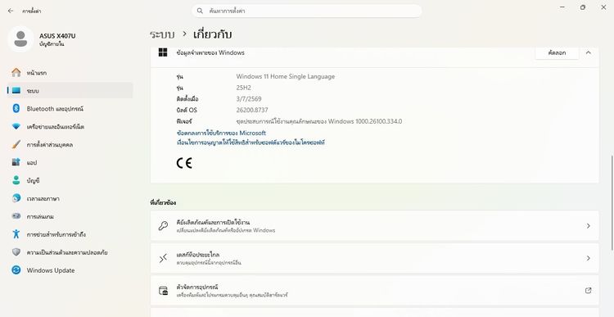Image resolution: width=614 pixels, height=317 pixels.
Task: Open Remote Desktop row chevron
Action: (588, 258)
